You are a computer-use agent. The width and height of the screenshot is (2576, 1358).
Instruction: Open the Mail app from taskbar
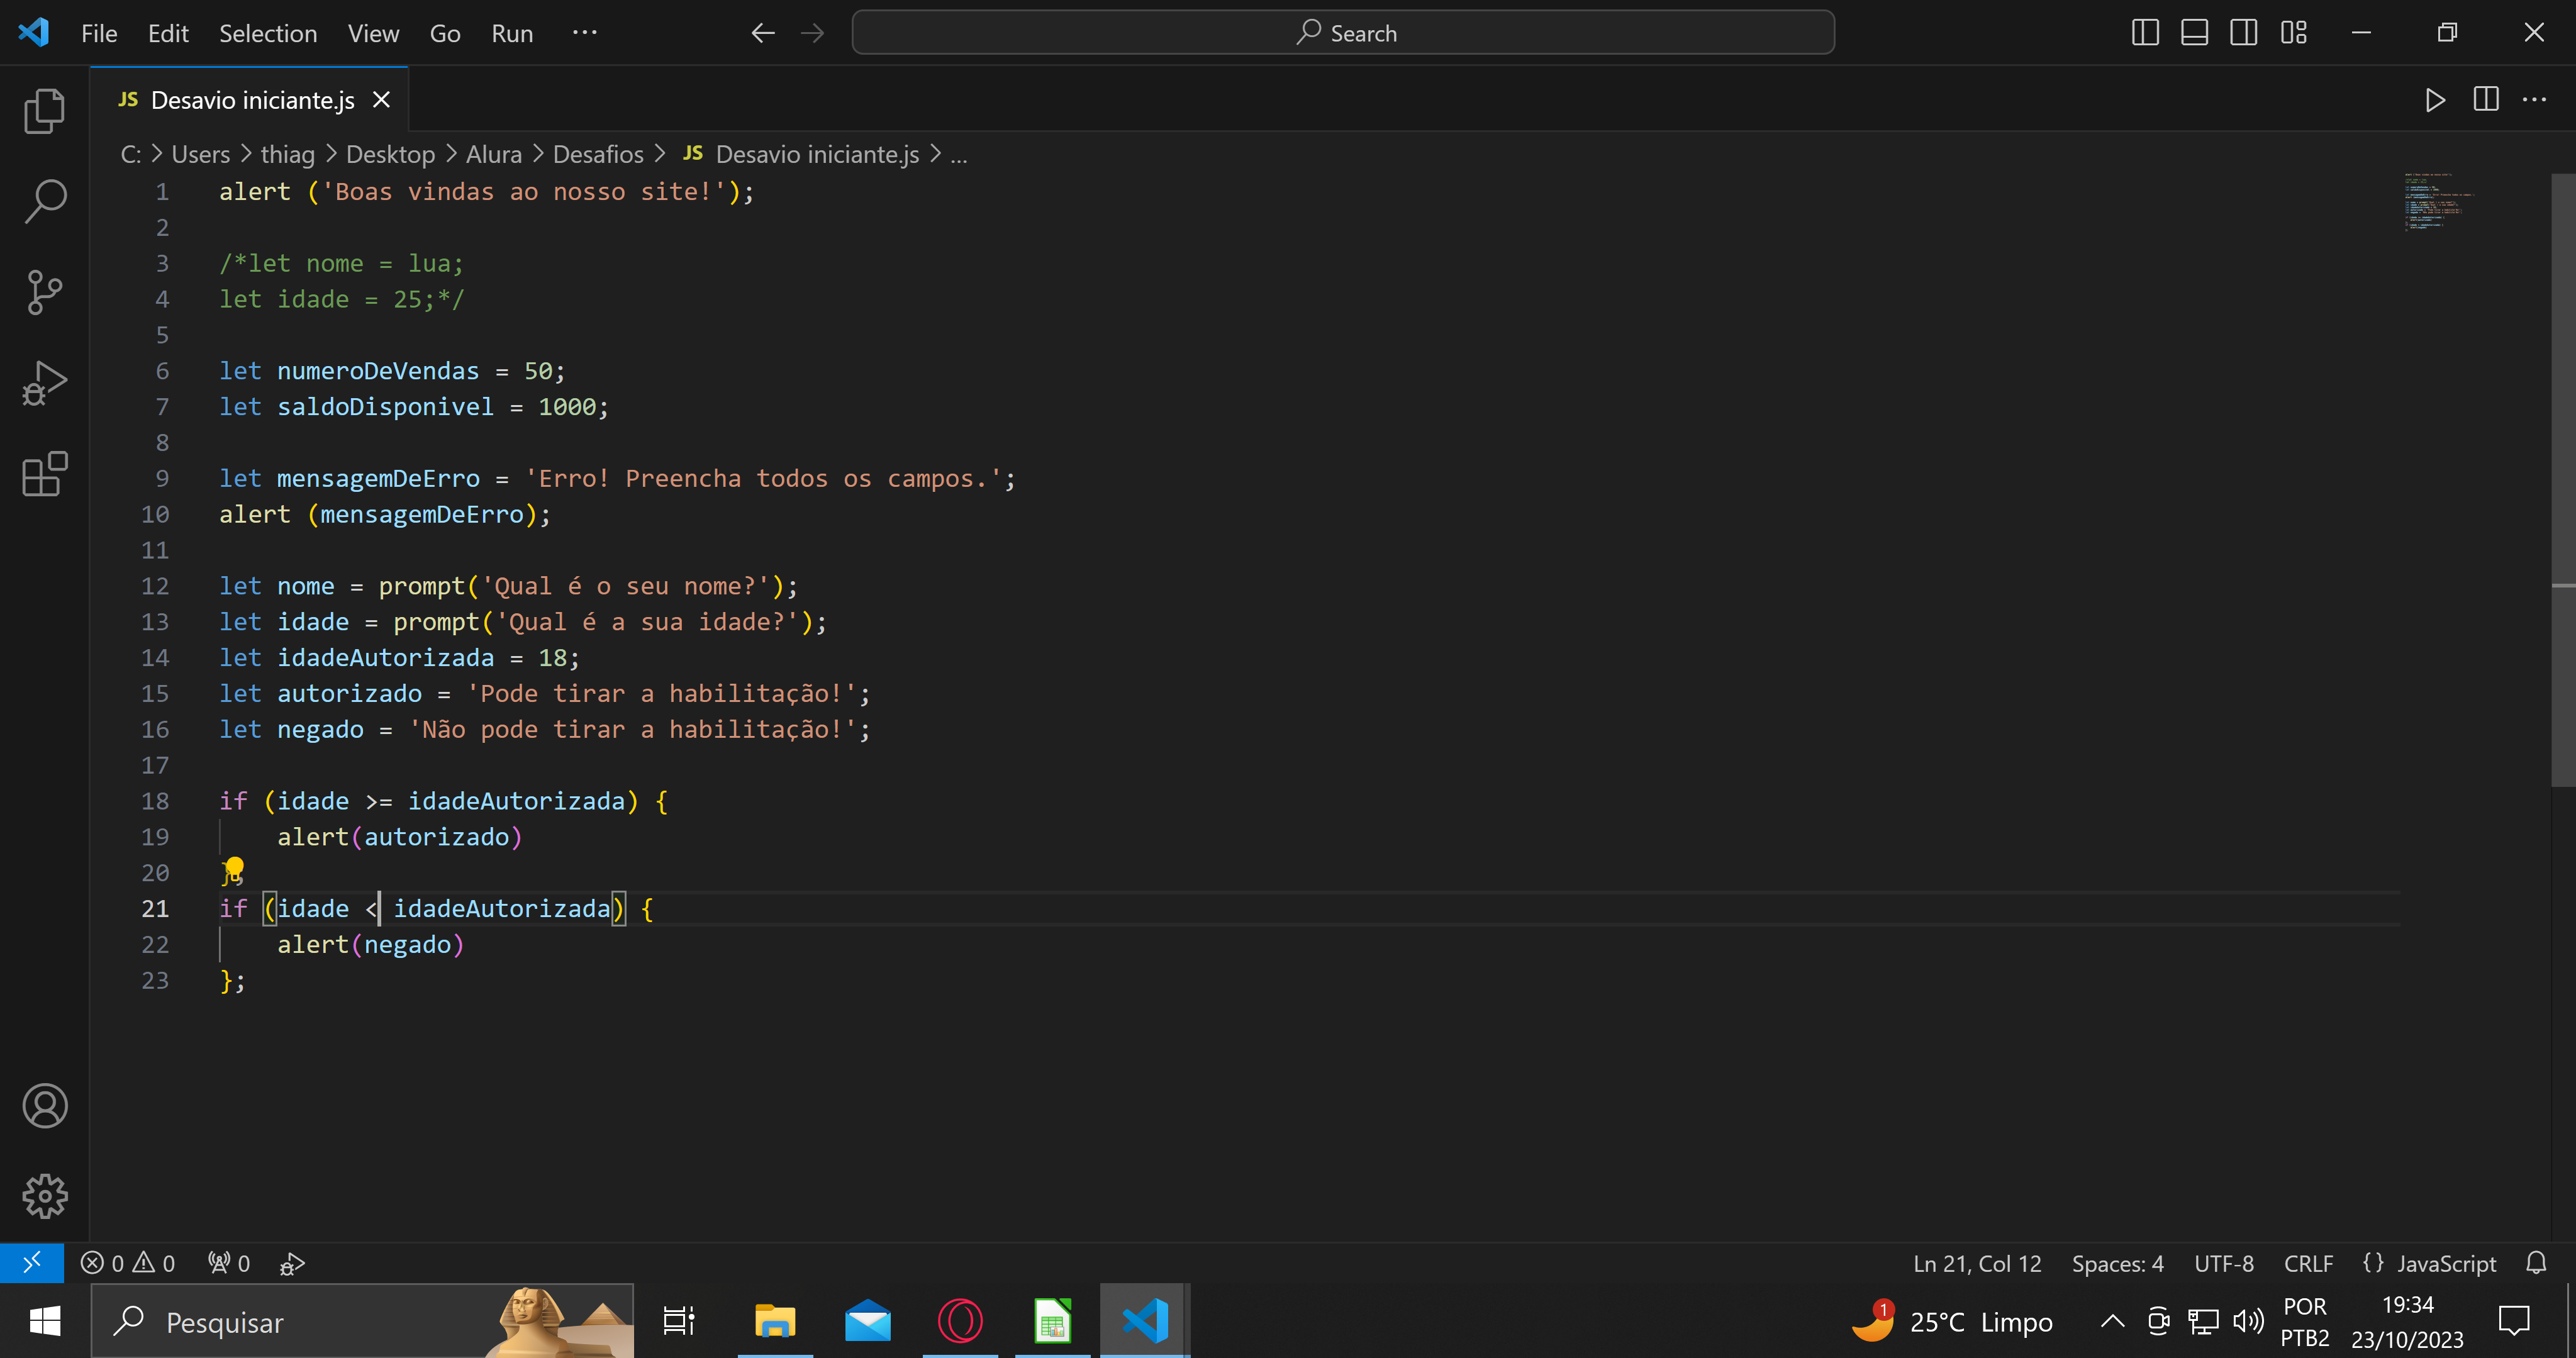point(867,1322)
